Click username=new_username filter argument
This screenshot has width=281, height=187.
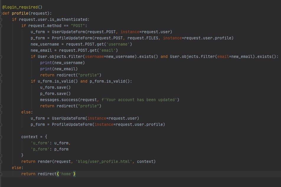[110, 56]
